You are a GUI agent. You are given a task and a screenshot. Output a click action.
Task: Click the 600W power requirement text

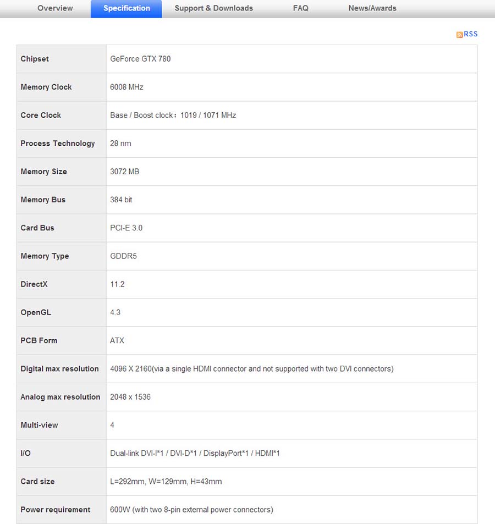191,510
